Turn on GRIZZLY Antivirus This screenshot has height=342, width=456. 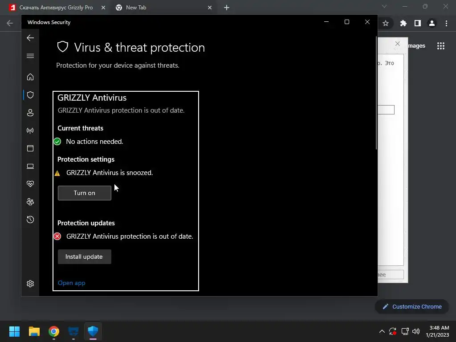[x=84, y=193]
